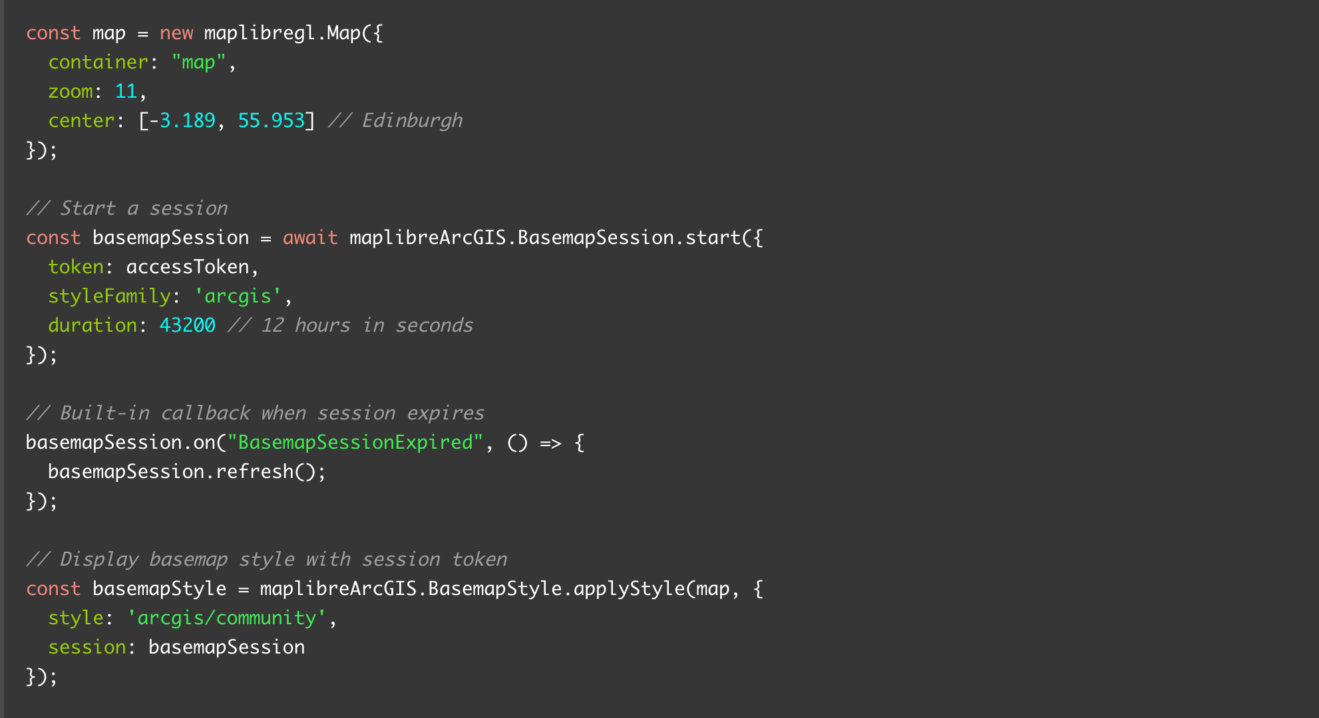Click the new keyword
The image size is (1319, 718).
pyautogui.click(x=176, y=33)
